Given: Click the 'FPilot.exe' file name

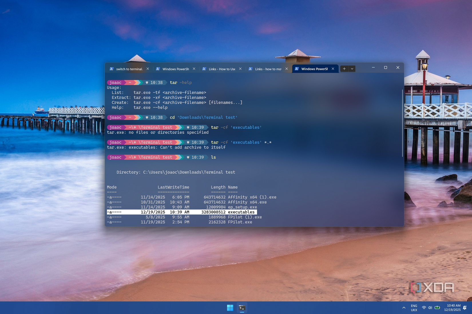Looking at the screenshot, I should pos(240,222).
